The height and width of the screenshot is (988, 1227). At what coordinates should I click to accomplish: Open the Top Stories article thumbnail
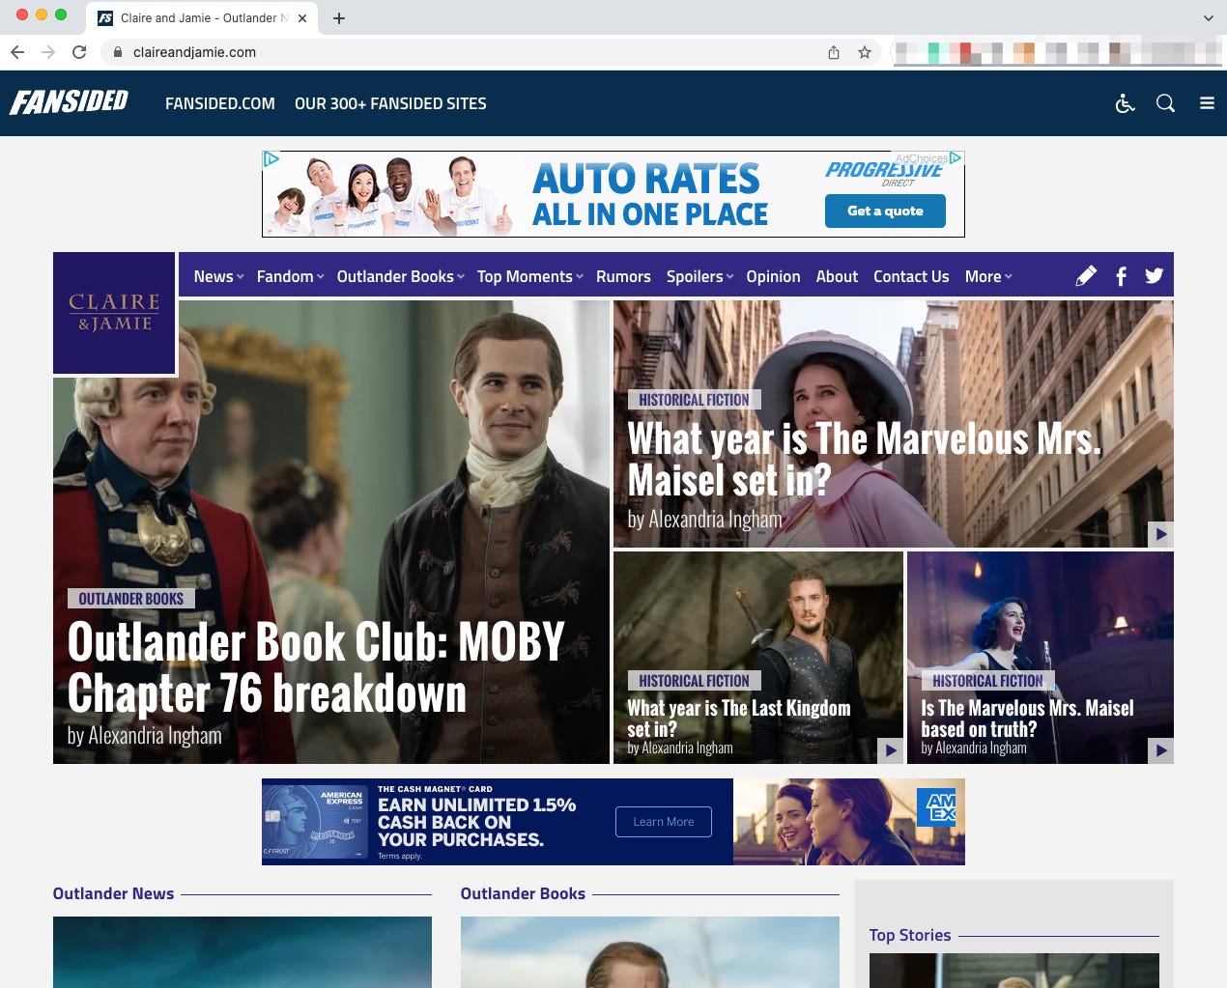coord(1014,971)
